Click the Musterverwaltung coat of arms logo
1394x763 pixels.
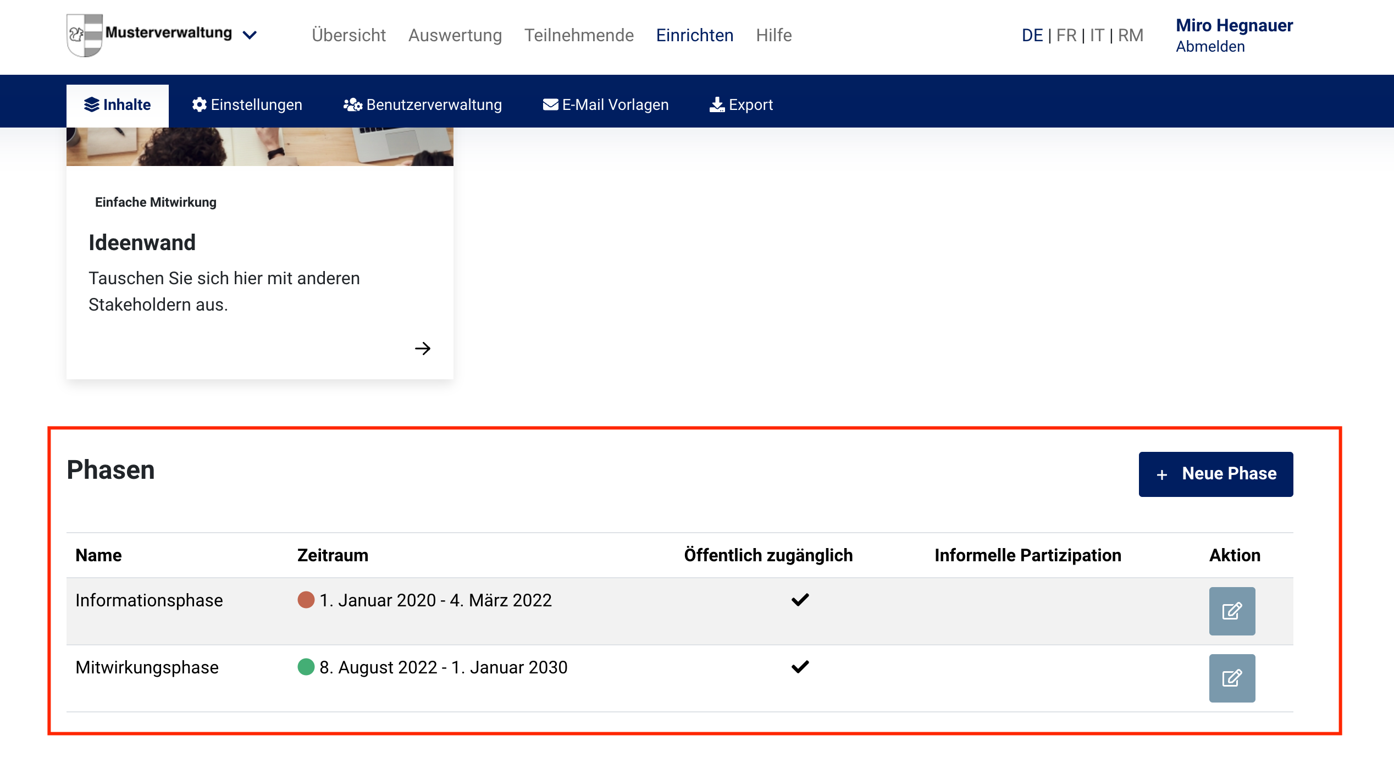[x=85, y=35]
